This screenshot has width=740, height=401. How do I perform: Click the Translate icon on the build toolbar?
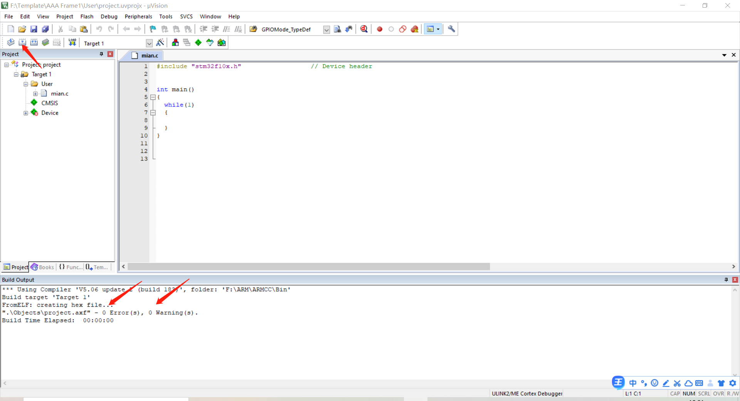pos(11,42)
